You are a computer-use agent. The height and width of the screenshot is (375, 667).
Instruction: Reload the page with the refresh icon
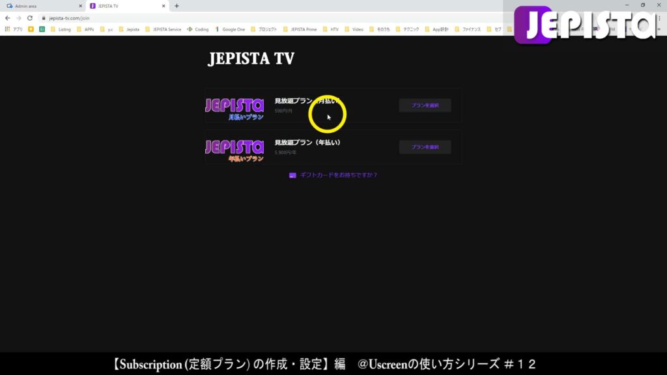[30, 18]
